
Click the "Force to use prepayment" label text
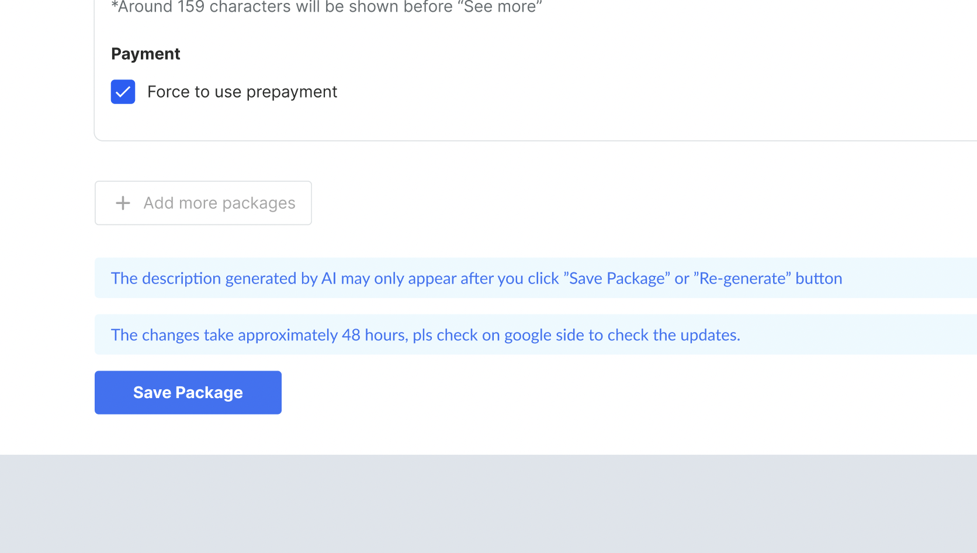(242, 92)
